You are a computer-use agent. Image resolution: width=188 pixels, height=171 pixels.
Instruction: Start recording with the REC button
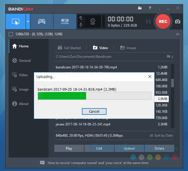[x=163, y=22]
